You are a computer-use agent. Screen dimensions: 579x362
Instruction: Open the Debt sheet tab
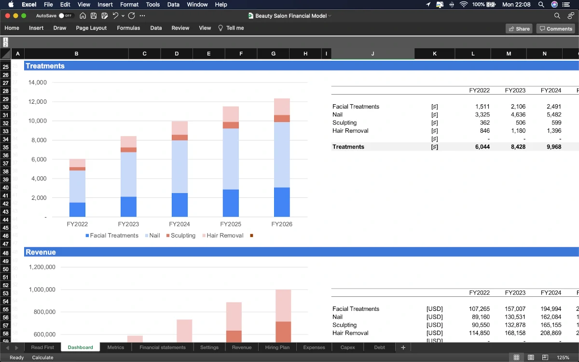380,347
